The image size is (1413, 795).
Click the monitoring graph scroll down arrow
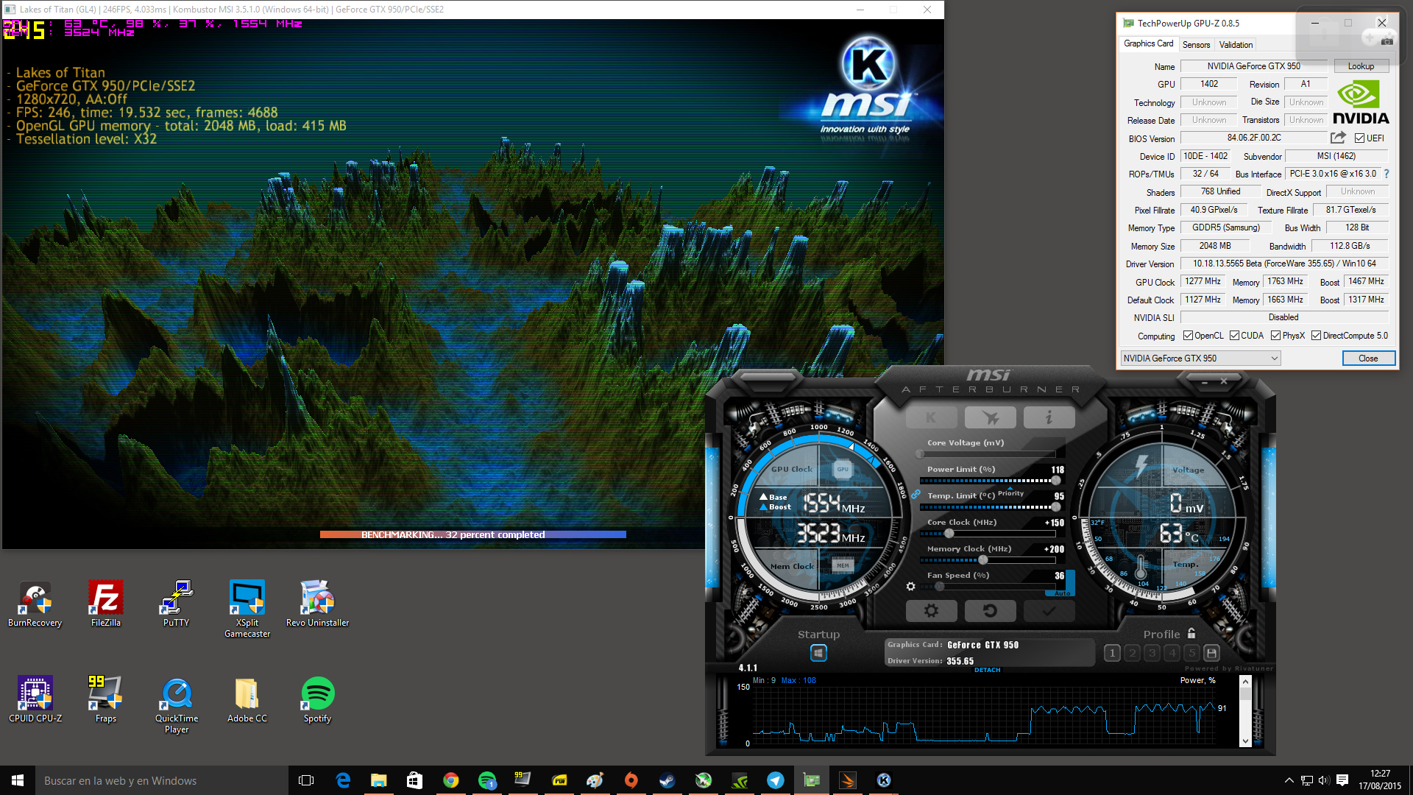[1245, 741]
